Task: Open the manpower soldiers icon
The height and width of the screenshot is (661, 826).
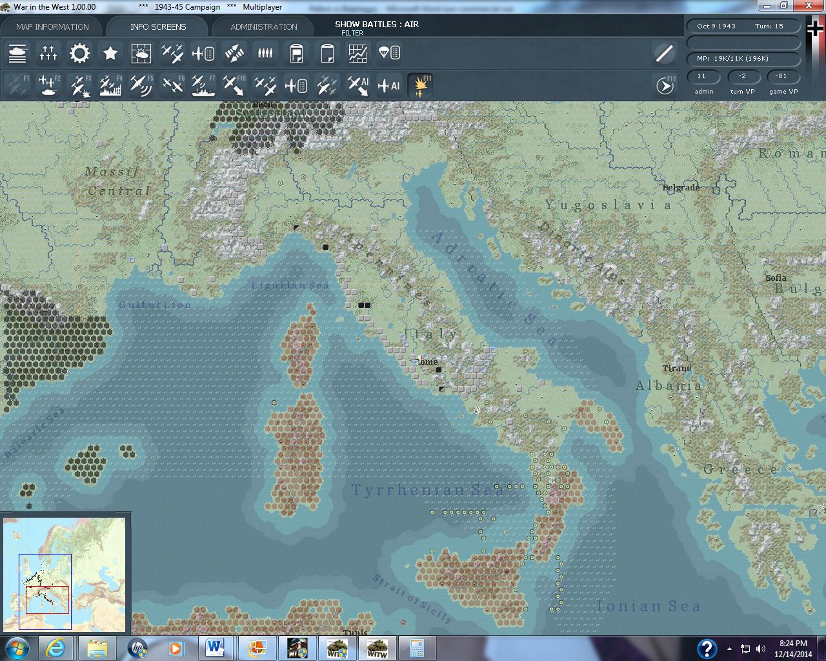Action: pos(265,53)
